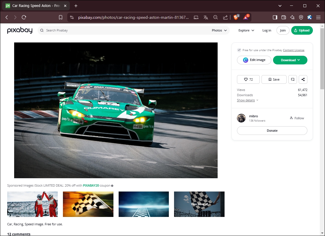Go back to the previous page

tap(7, 17)
